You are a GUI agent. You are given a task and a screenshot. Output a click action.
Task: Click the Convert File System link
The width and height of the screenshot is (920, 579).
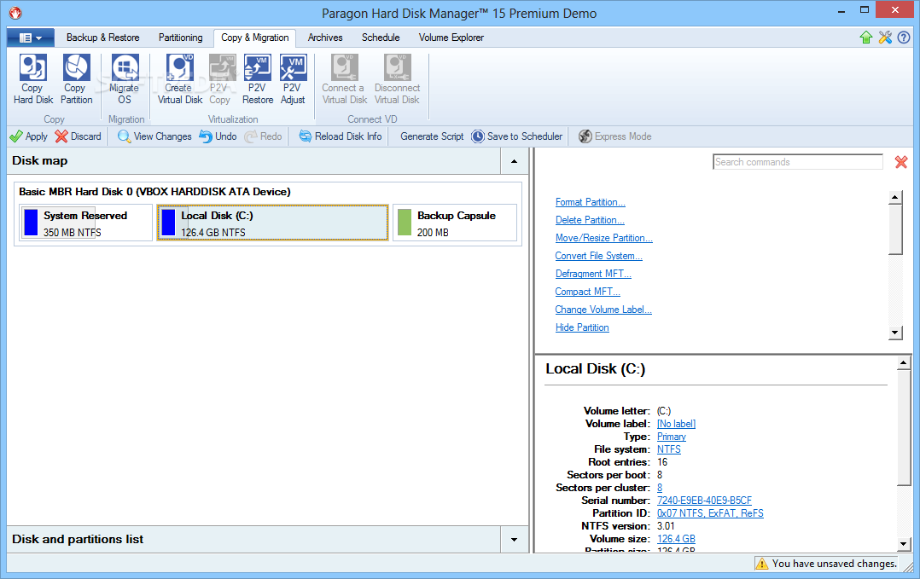coord(598,256)
